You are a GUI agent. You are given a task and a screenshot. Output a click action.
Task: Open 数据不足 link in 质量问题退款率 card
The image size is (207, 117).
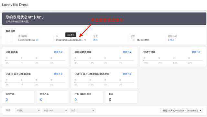pos(127,52)
